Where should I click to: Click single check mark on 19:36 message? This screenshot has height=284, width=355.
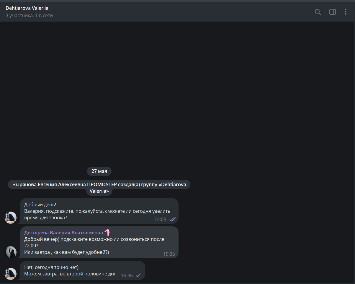tap(138, 275)
